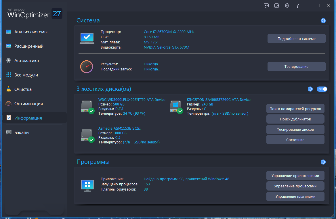Refresh the Система section

[323, 21]
